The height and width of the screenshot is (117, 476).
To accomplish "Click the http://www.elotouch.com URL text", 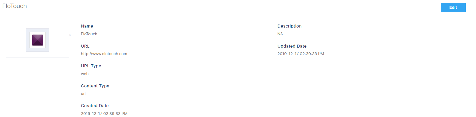I will [104, 54].
